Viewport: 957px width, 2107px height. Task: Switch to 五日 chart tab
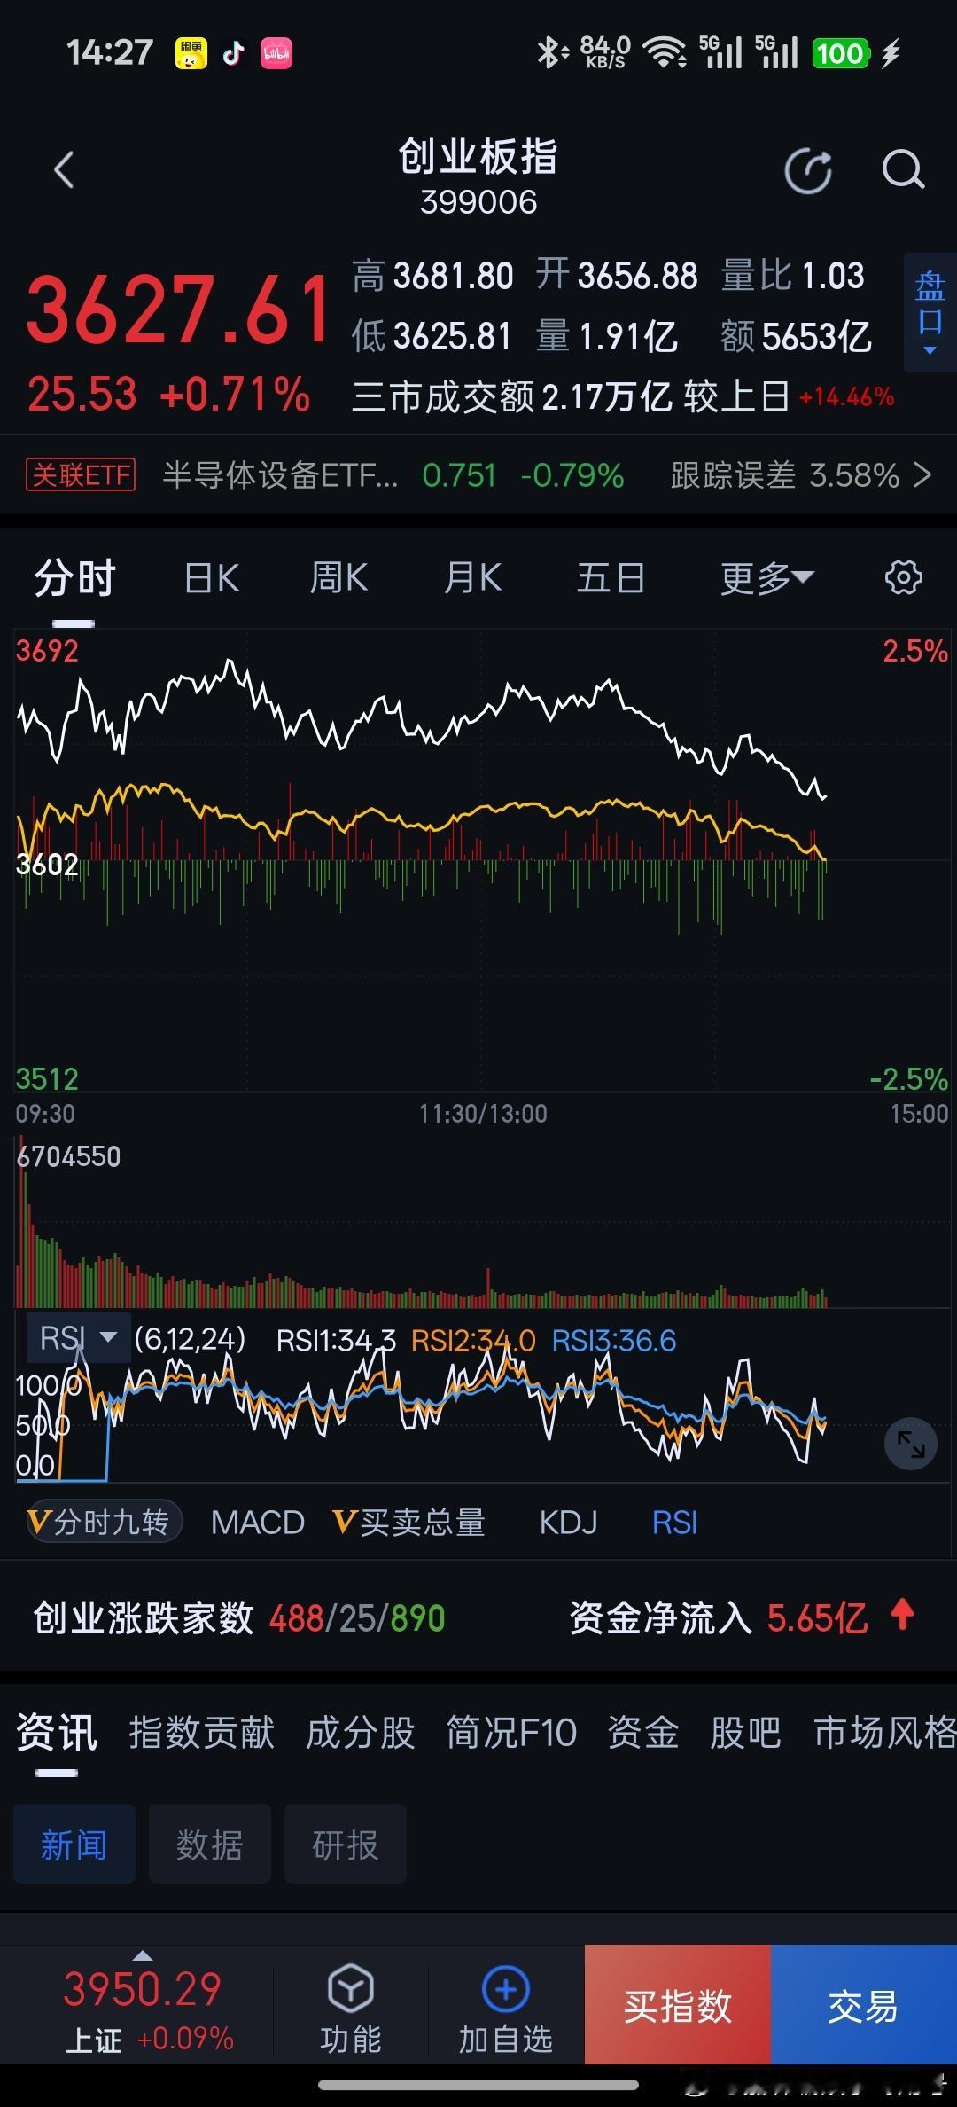pos(611,578)
